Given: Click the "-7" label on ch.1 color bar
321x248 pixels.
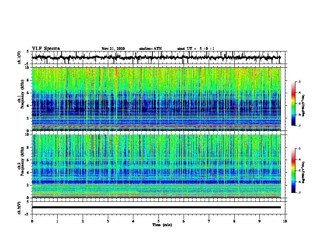Looking at the screenshot, I should 299,126.
